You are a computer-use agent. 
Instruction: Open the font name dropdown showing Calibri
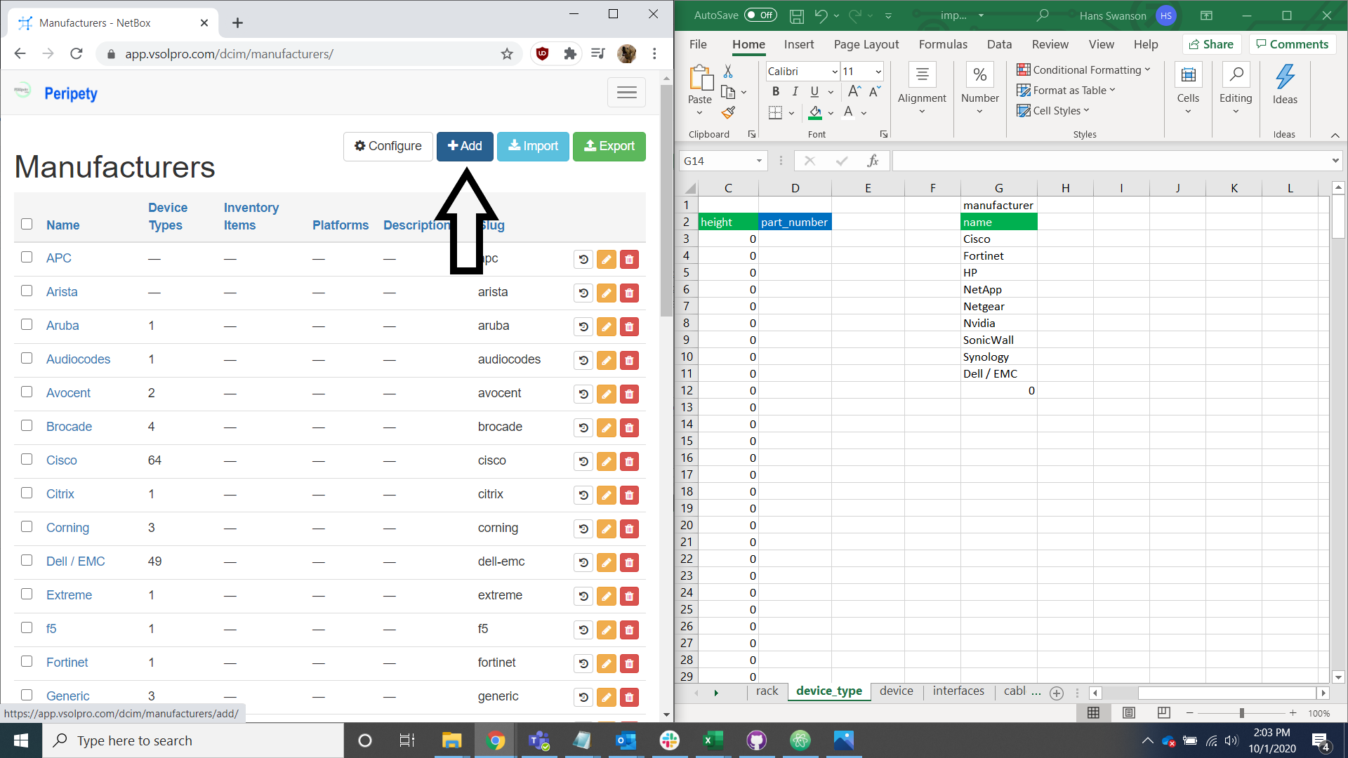pos(835,72)
